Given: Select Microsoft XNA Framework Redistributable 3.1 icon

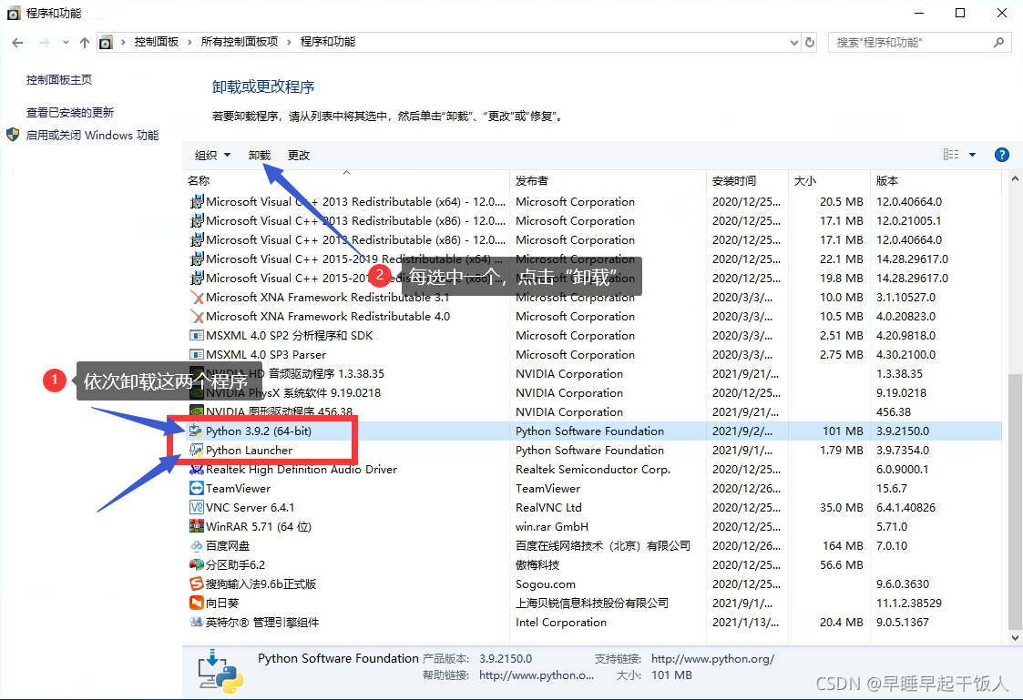Looking at the screenshot, I should 197,298.
